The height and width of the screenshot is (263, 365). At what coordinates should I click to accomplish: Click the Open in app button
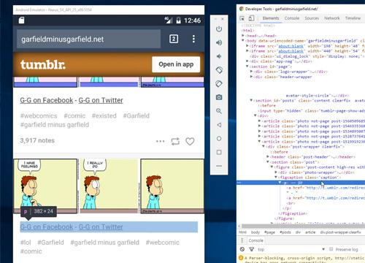[x=176, y=64]
